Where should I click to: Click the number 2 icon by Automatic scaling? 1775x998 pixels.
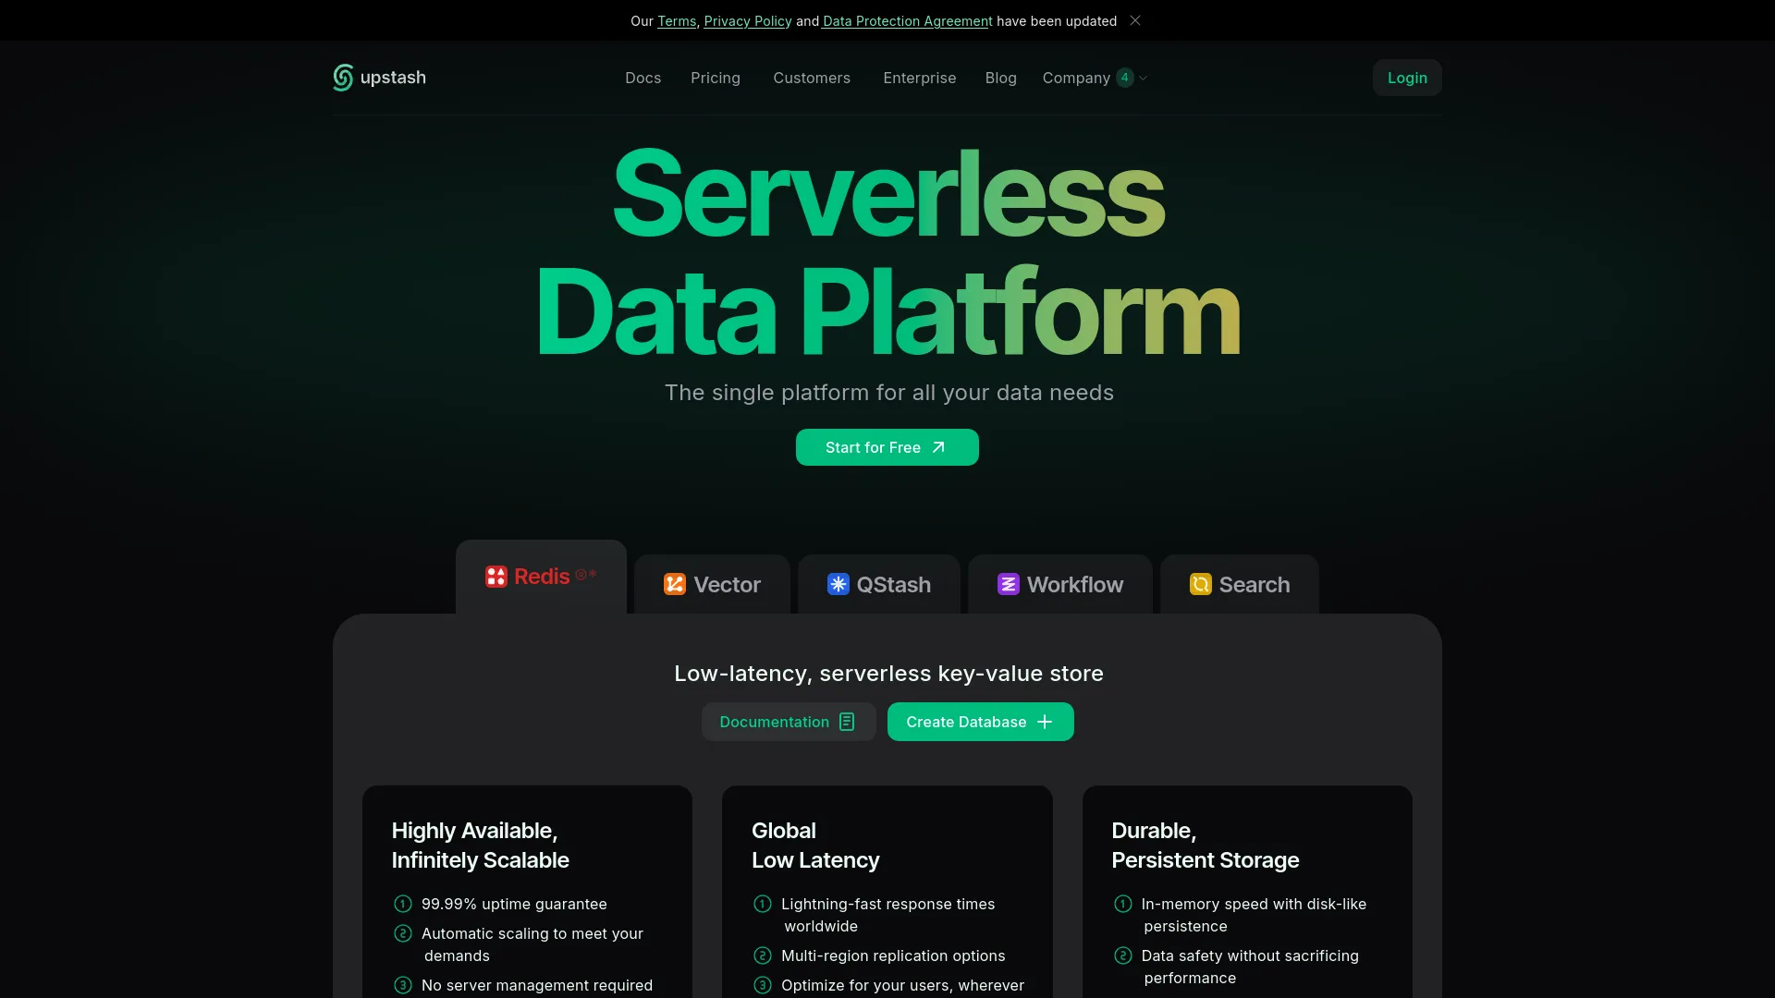pos(403,933)
